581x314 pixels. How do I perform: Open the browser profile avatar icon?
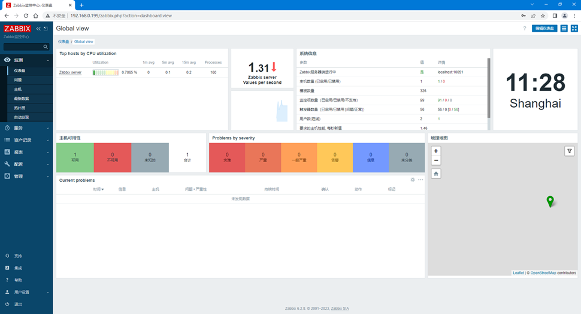pyautogui.click(x=565, y=16)
